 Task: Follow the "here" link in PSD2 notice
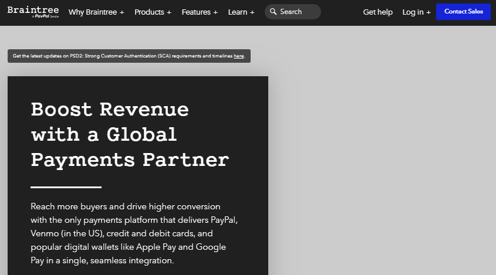point(238,56)
